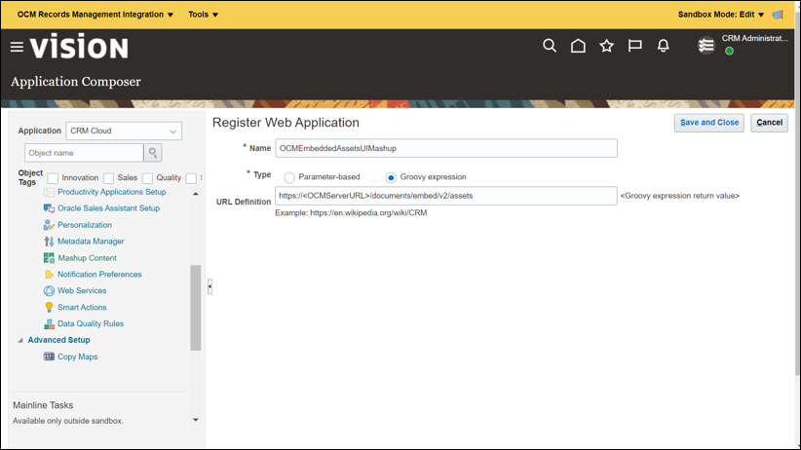Open CRM Administrator user menu
Image resolution: width=801 pixels, height=450 pixels.
[x=754, y=38]
